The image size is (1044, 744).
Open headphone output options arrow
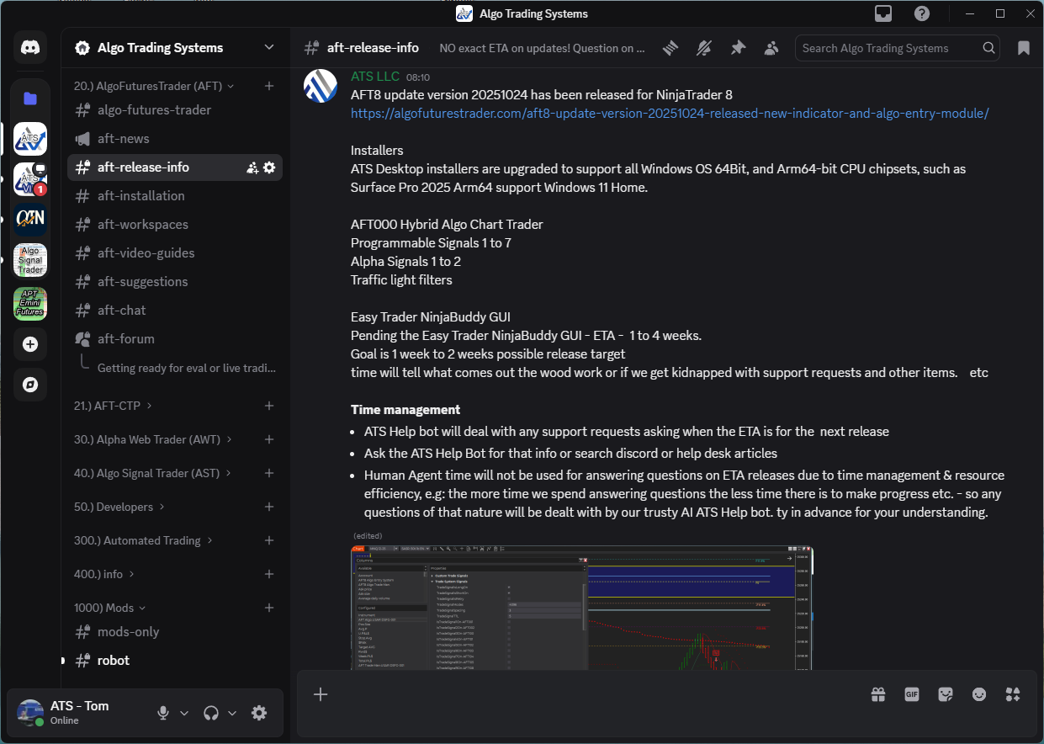(x=232, y=713)
